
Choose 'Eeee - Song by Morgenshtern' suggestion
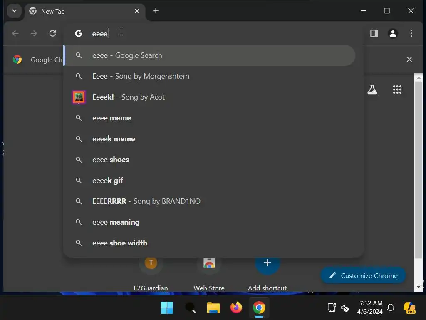[x=210, y=76]
